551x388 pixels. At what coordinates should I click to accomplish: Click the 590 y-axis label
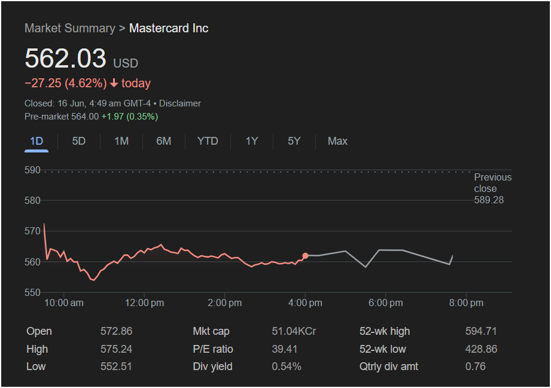[x=32, y=170]
